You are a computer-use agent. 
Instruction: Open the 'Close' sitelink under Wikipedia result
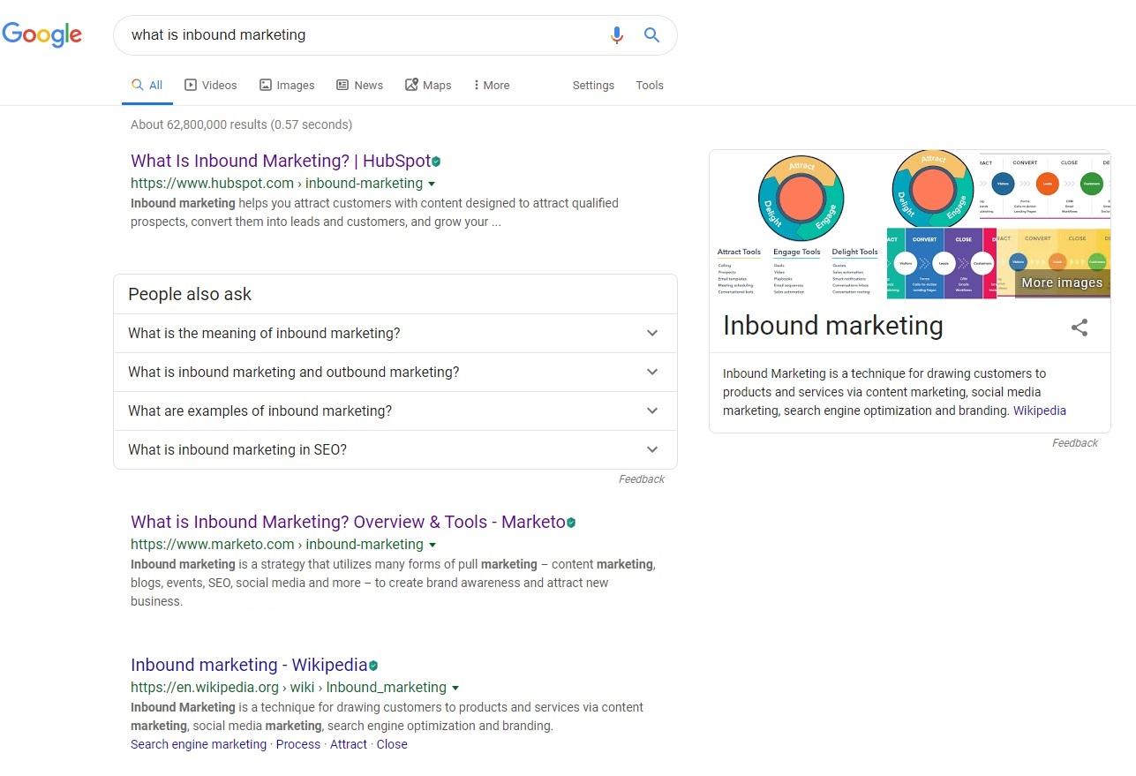[x=392, y=744]
